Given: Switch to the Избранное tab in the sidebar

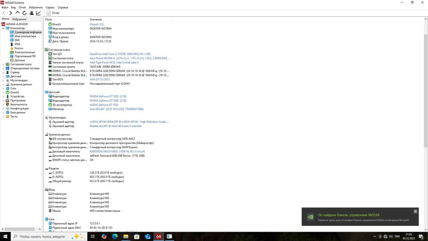Looking at the screenshot, I should 19,19.
